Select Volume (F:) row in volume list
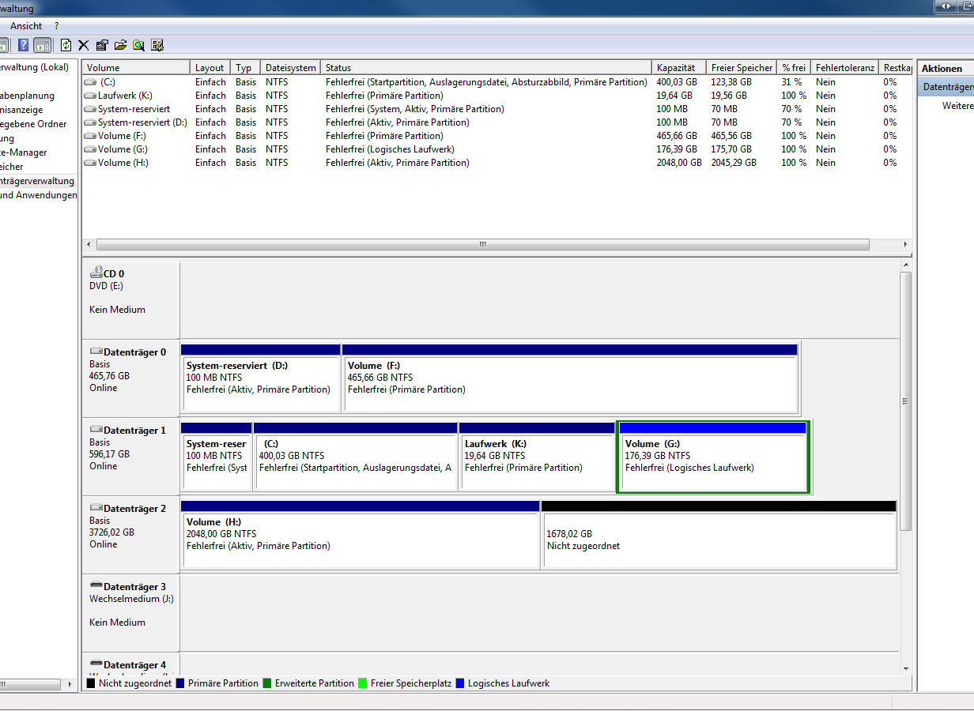Viewport: 974px width, 711px height. pyautogui.click(x=496, y=136)
